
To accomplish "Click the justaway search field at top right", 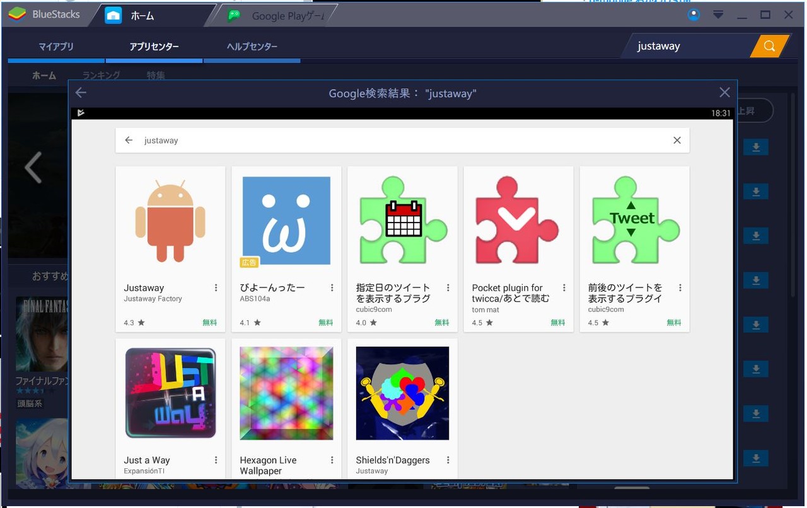I will pyautogui.click(x=687, y=46).
